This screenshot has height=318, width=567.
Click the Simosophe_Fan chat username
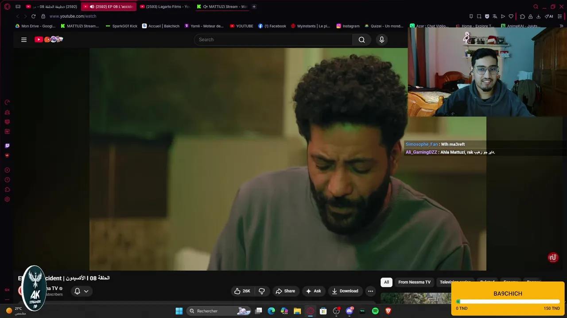(x=421, y=144)
